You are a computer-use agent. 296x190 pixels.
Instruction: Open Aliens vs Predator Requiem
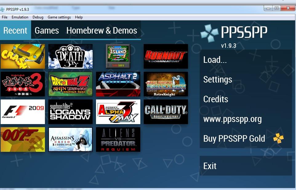[118, 139]
